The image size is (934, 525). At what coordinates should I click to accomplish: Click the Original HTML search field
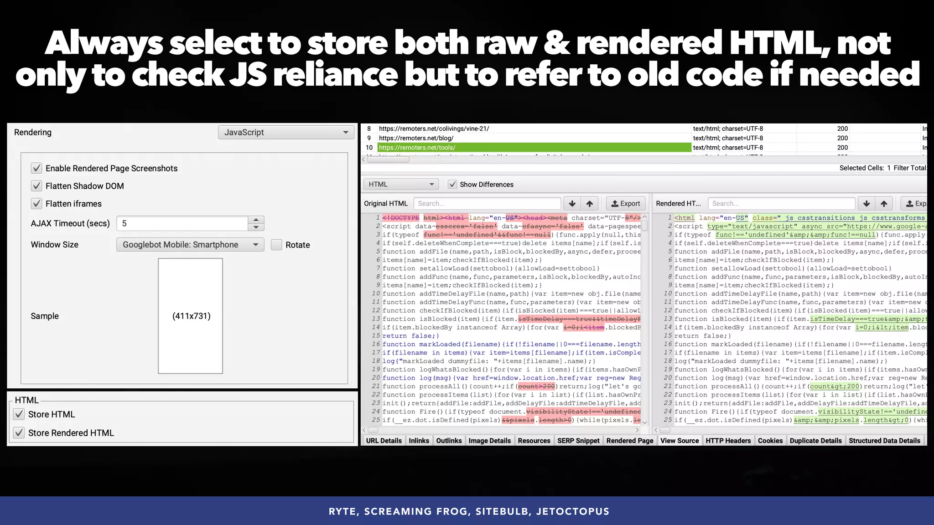tap(487, 204)
